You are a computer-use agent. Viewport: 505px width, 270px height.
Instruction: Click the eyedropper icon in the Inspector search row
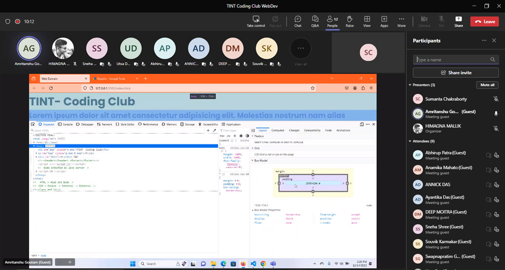pyautogui.click(x=215, y=131)
